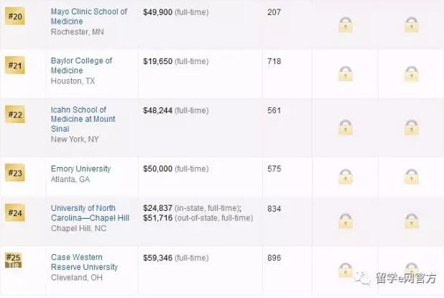Open Baylor College of Medicine link
The width and height of the screenshot is (444, 298).
coord(81,66)
